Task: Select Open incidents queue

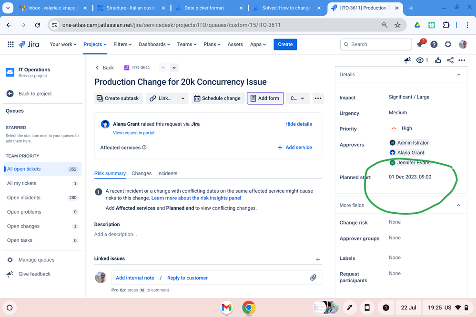Action: [x=42, y=198]
